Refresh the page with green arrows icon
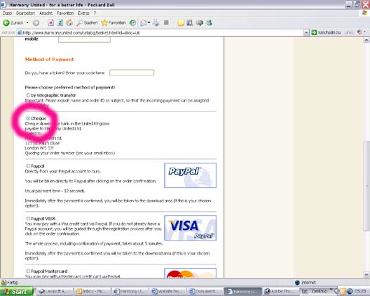 click(x=60, y=22)
